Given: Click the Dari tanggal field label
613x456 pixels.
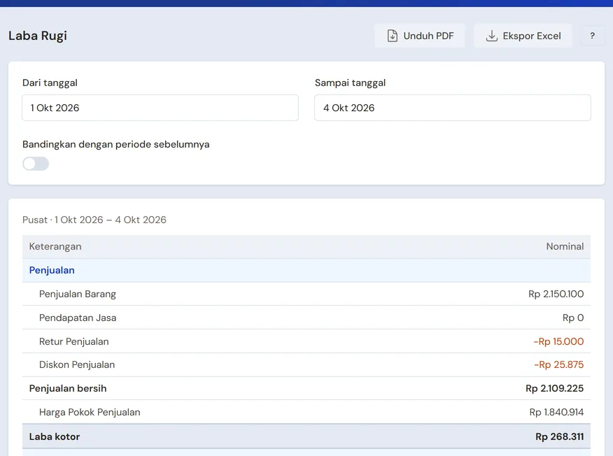Looking at the screenshot, I should tap(50, 83).
